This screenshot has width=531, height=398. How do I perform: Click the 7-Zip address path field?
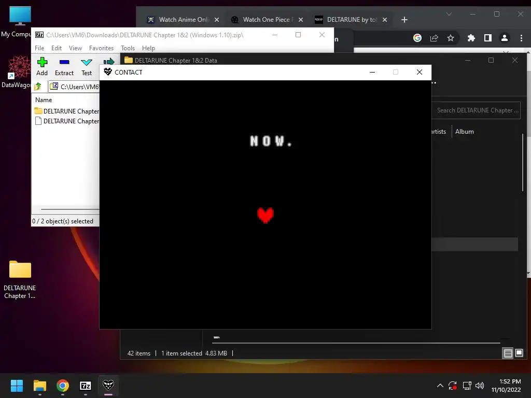coord(75,87)
